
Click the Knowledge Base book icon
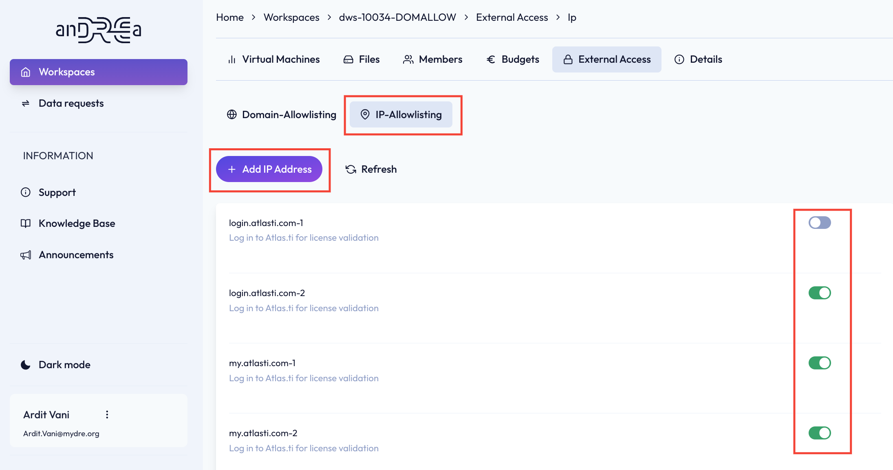(26, 223)
